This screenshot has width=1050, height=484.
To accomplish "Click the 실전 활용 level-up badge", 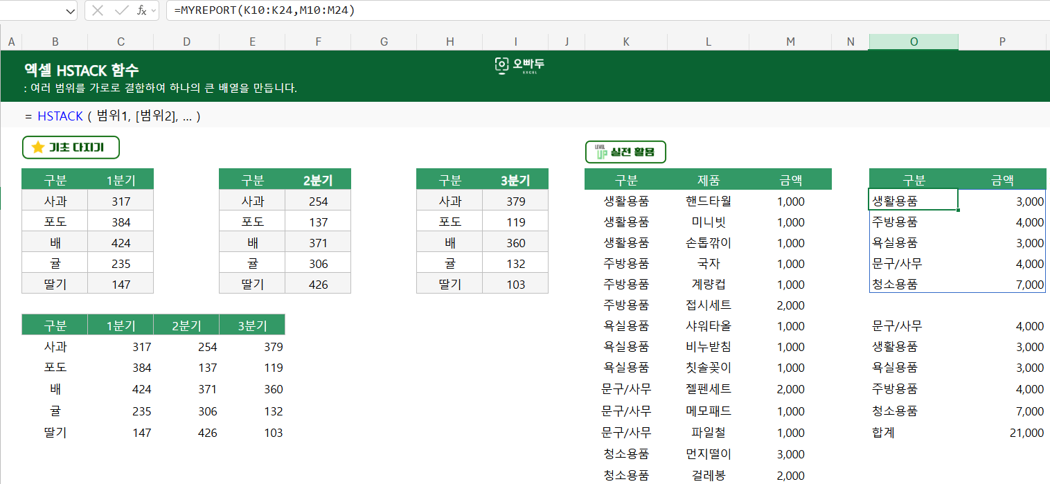I will click(625, 152).
